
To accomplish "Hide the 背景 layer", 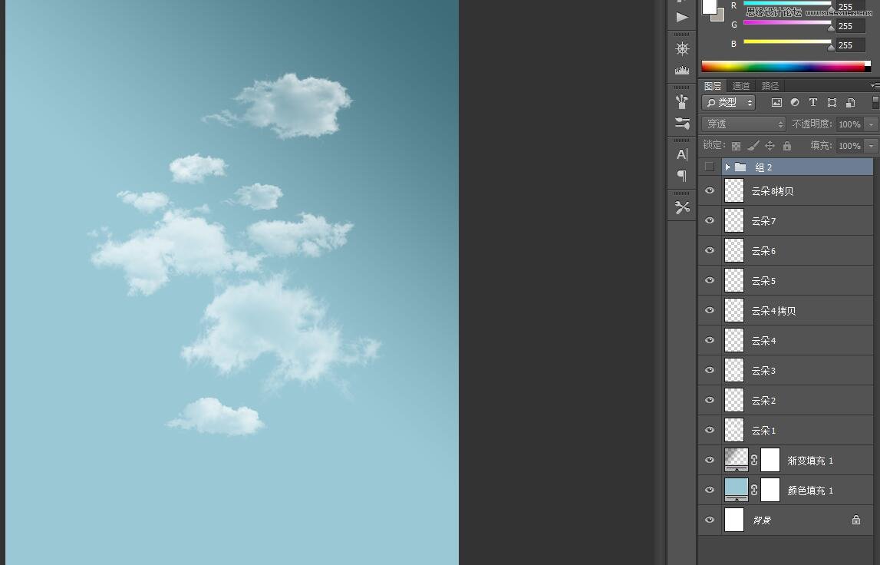I will [x=710, y=520].
